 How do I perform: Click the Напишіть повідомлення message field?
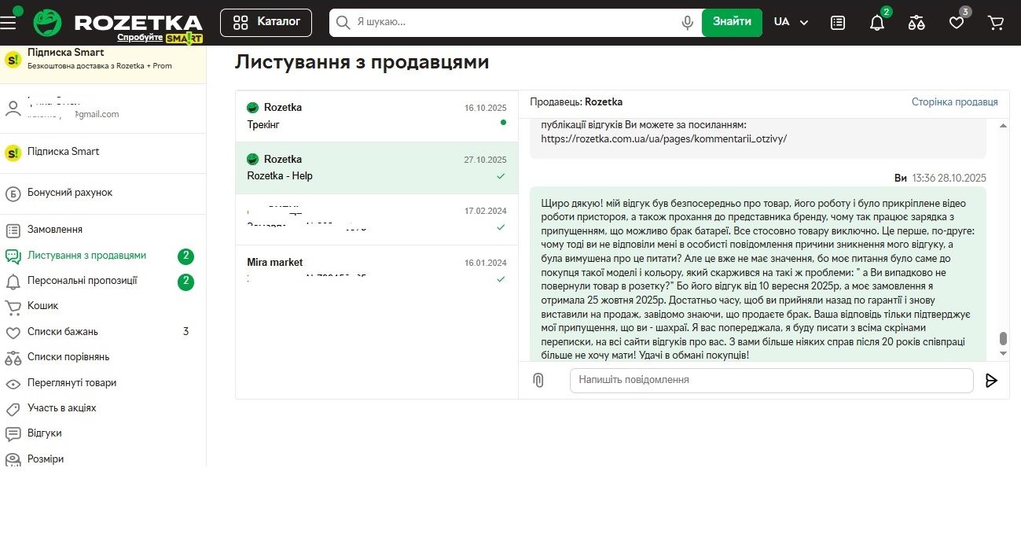tap(771, 380)
